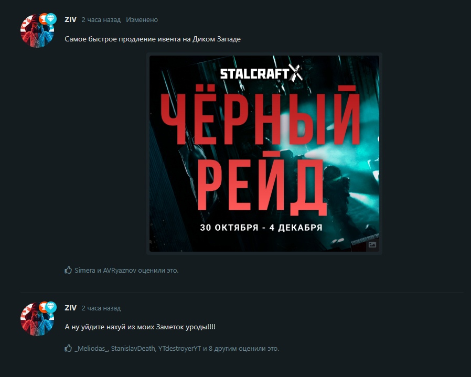The image size is (471, 377).
Task: Open ZIV's profile from the second comment's username
Action: tap(71, 308)
